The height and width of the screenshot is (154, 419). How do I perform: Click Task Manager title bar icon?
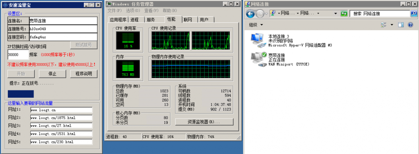click(x=109, y=4)
